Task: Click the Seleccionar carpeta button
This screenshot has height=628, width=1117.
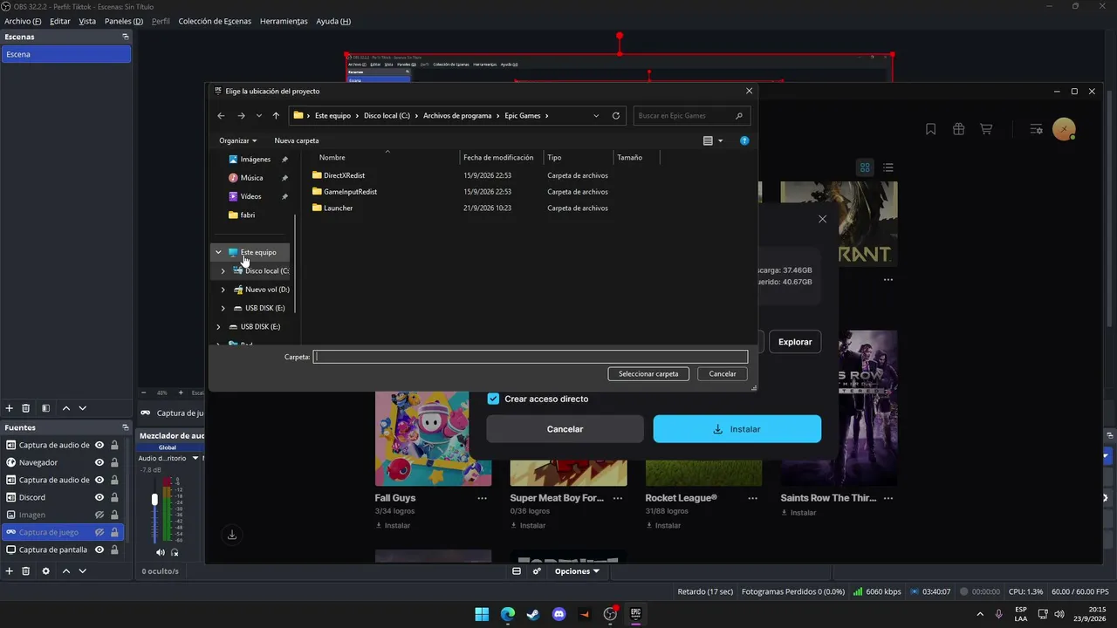Action: coord(648,373)
